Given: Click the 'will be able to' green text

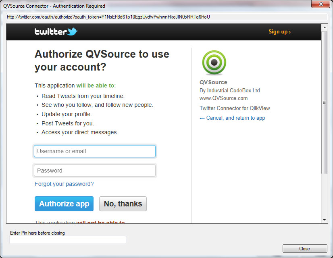Looking at the screenshot, I should tap(95, 85).
